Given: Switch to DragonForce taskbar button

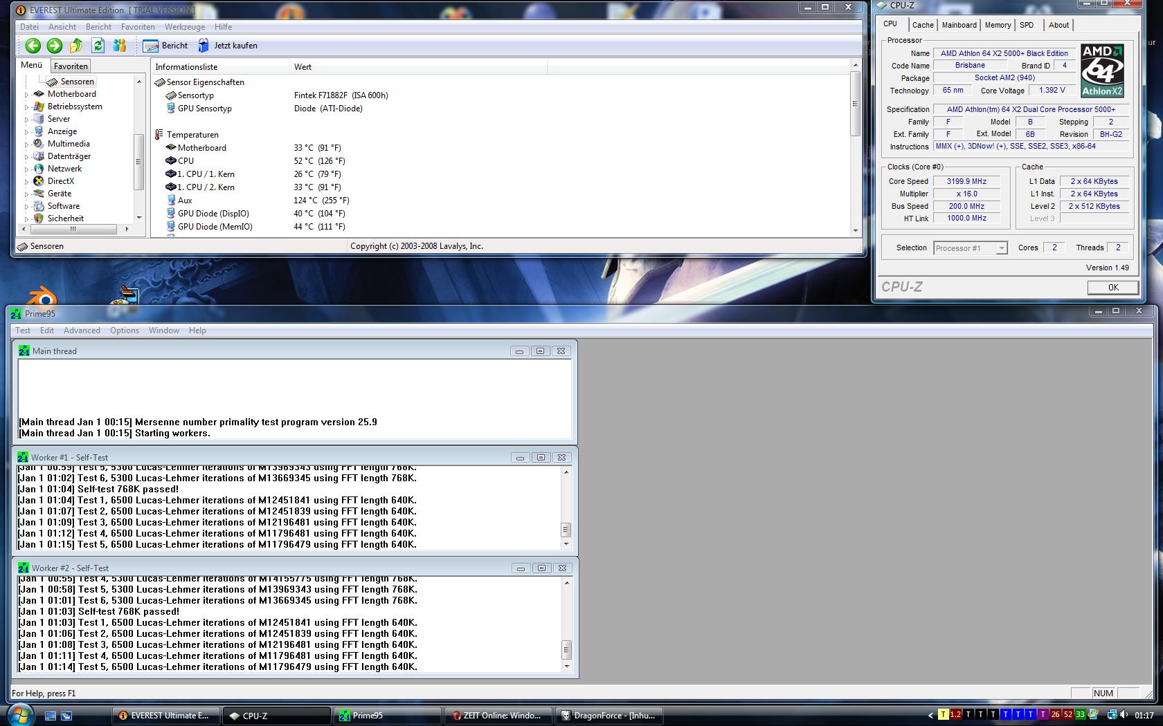Looking at the screenshot, I should [x=608, y=716].
